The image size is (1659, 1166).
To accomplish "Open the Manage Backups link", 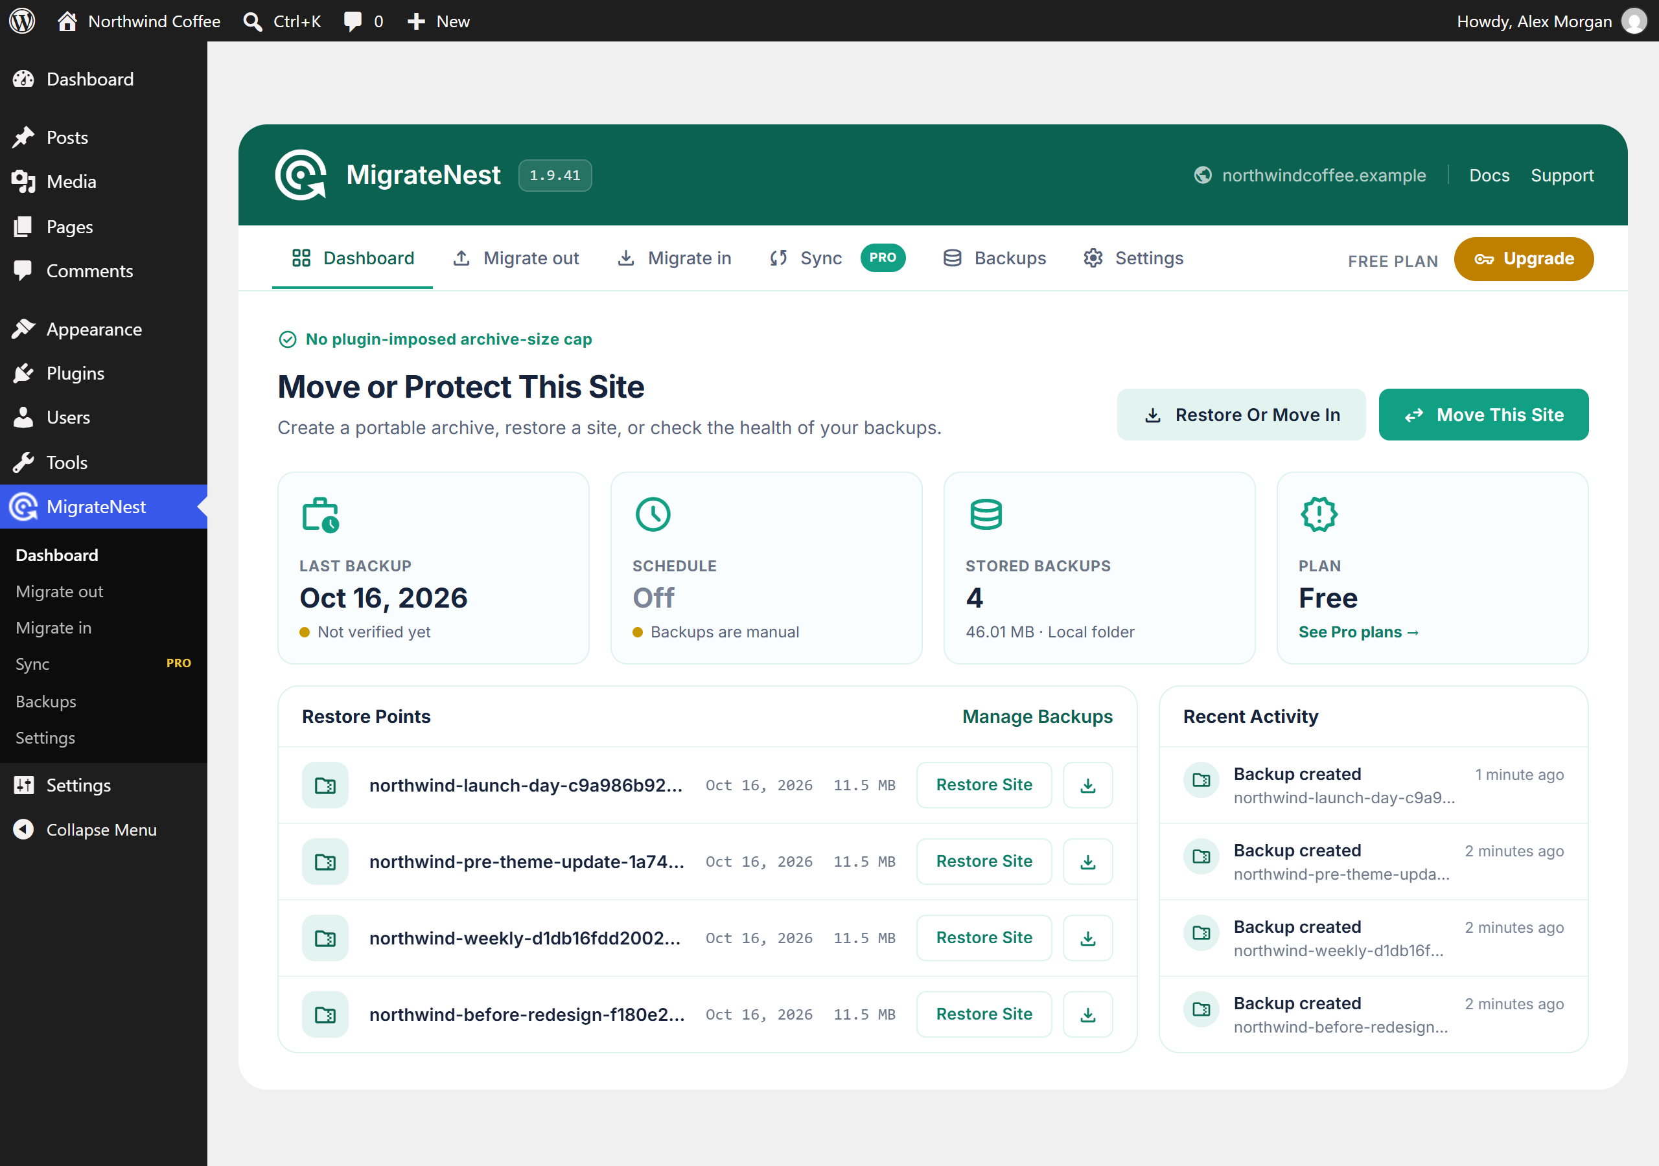I will pos(1037,716).
